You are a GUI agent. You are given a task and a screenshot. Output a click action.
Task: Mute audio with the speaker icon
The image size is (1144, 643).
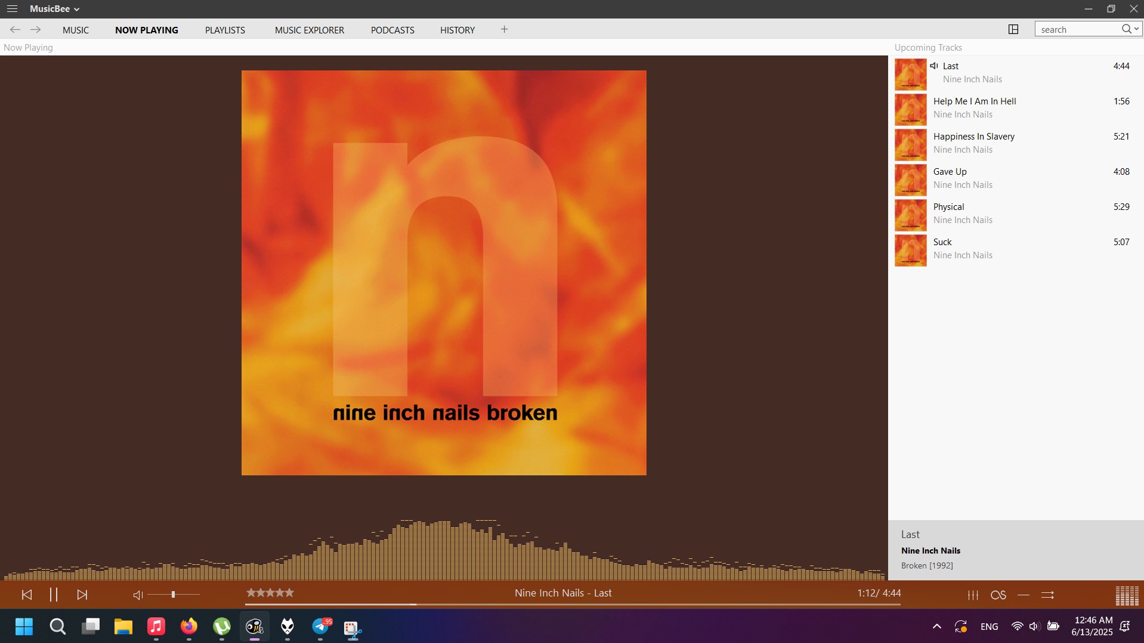click(x=138, y=595)
